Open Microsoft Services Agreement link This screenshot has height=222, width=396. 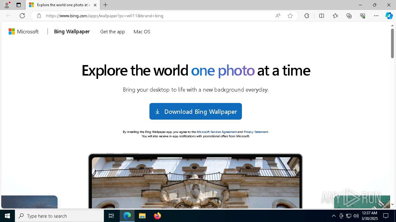[x=217, y=132]
